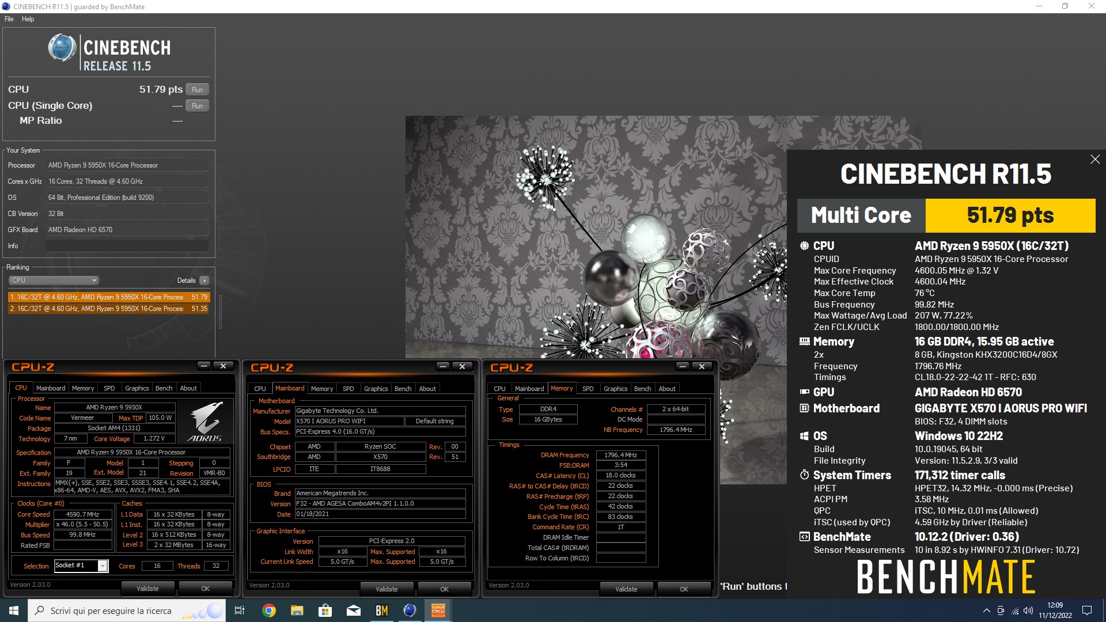Click the taskbar clock and date

(1055, 610)
